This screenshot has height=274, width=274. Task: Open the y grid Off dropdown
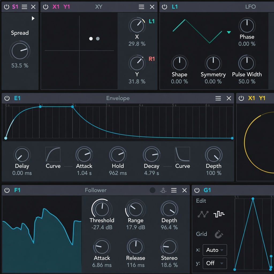[215, 263]
